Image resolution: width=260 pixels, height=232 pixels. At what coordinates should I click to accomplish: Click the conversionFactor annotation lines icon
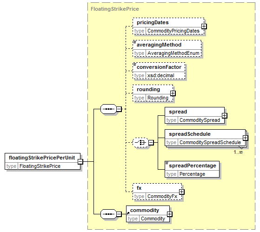pos(134,64)
